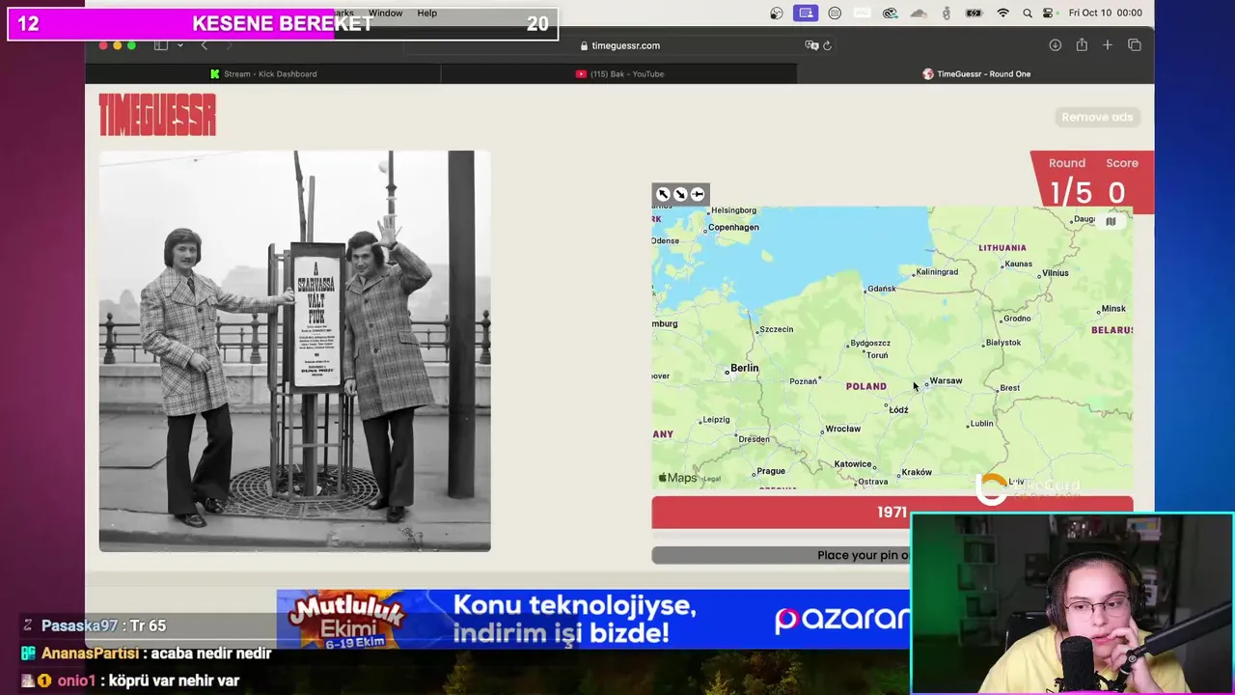Click Białystok label on the map
1235x695 pixels.
point(1003,343)
